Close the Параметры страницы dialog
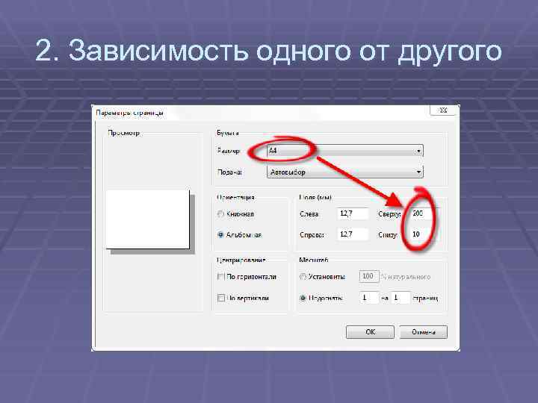 443,110
